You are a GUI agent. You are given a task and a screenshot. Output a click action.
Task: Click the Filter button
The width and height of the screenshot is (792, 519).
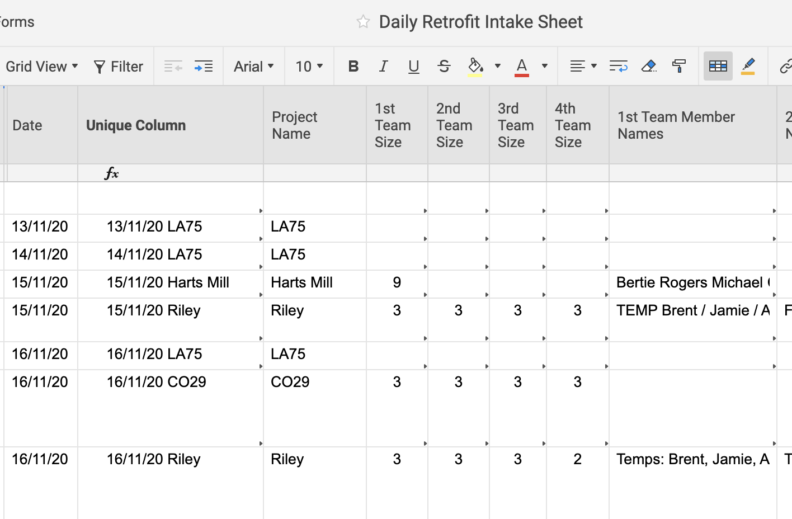click(119, 66)
